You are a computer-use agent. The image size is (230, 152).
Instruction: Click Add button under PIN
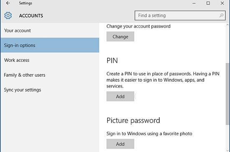[x=120, y=96]
